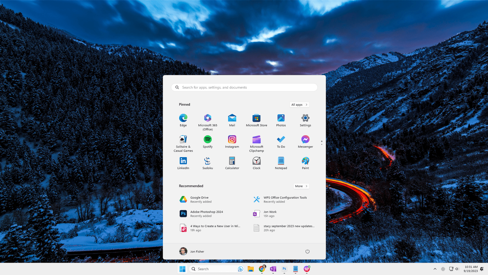Open Settings gear in pinned apps

[305, 120]
